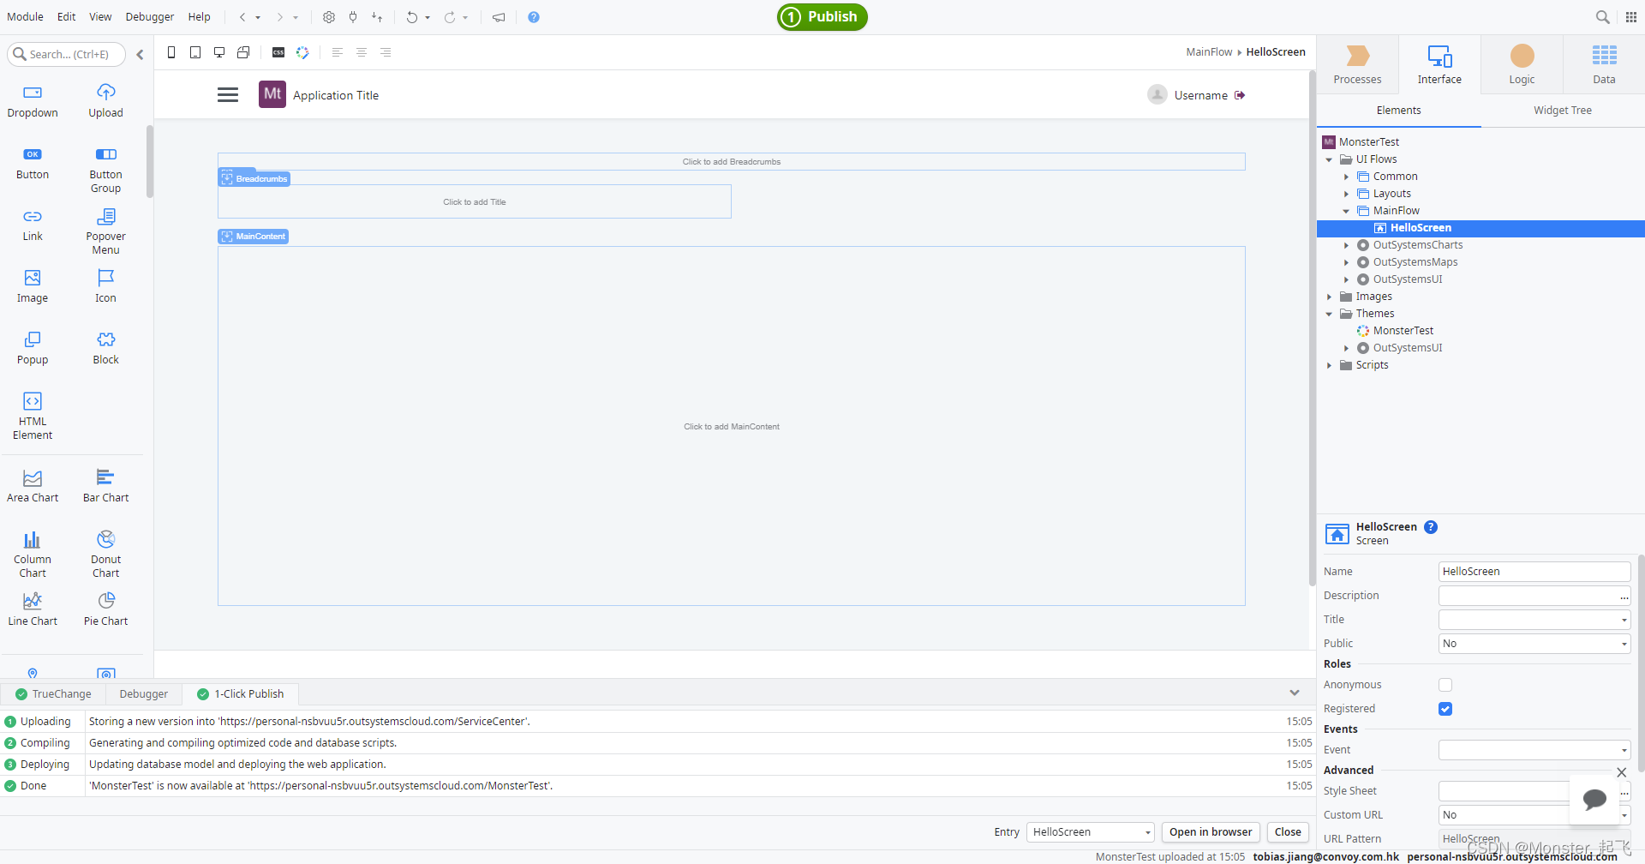Screen dimensions: 1645x864
Task: Open the Public property dropdown
Action: 1534,644
